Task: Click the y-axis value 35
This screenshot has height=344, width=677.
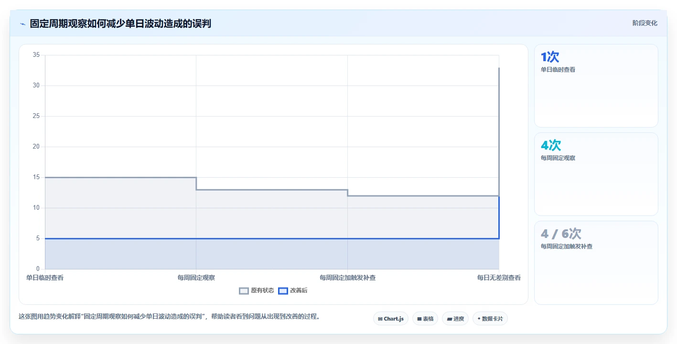Action: tap(36, 55)
